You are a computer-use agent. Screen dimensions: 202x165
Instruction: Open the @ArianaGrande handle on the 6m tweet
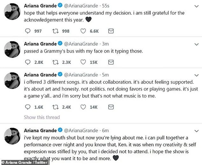(x=81, y=130)
